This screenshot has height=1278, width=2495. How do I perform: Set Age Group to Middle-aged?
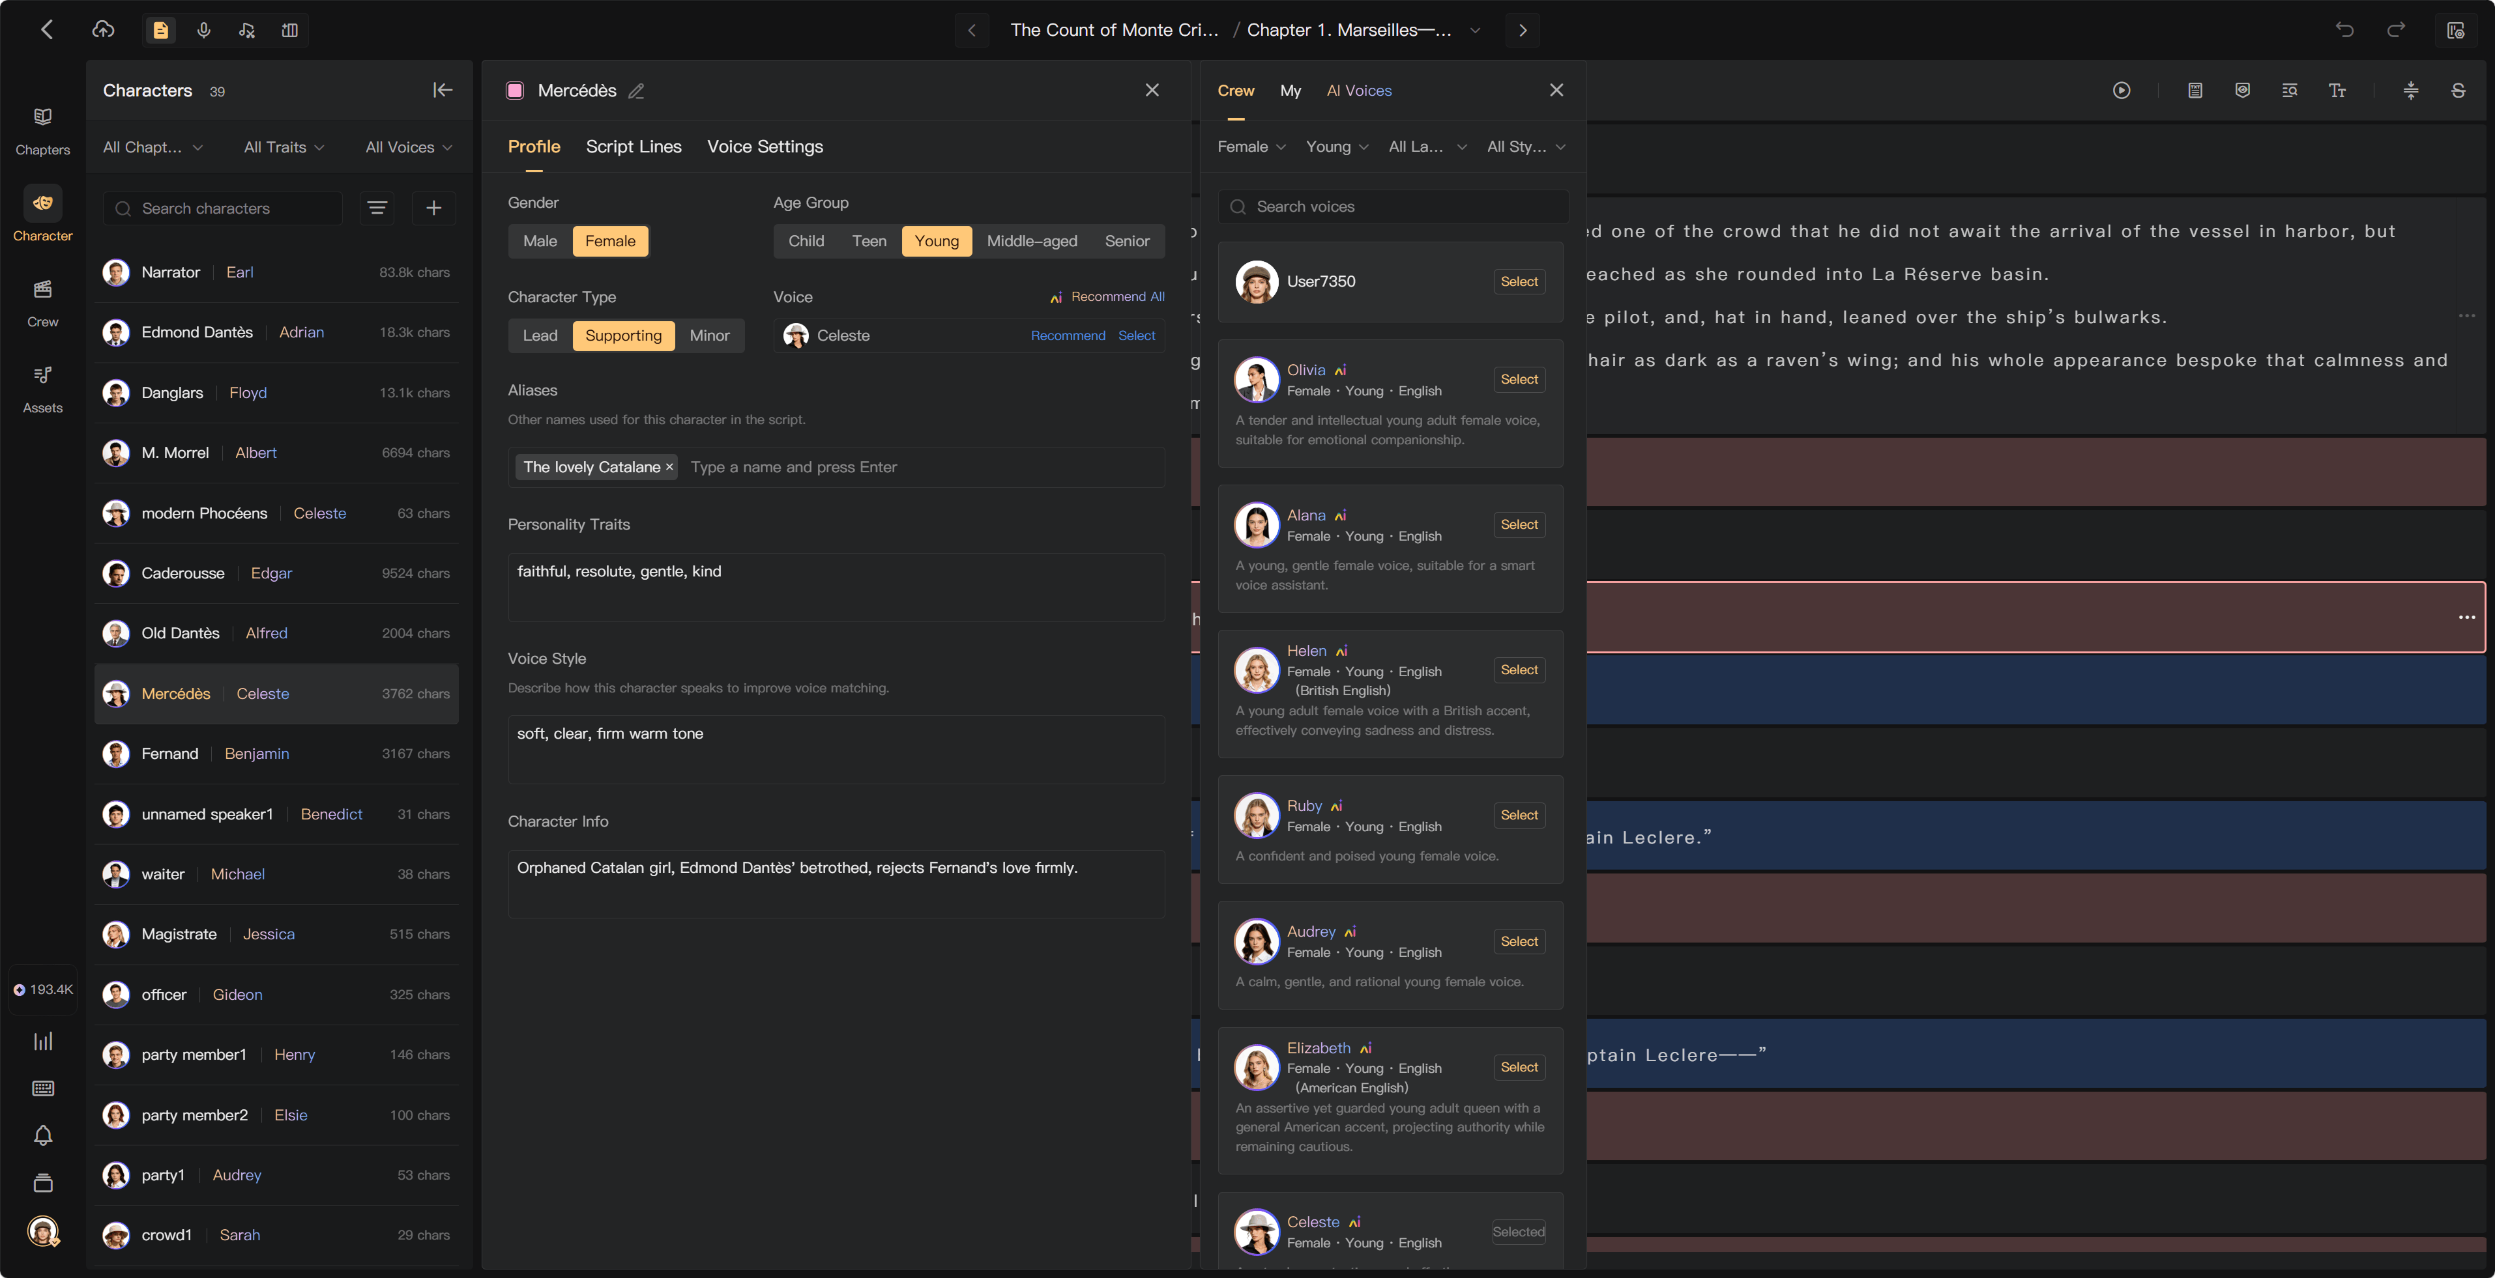1032,241
